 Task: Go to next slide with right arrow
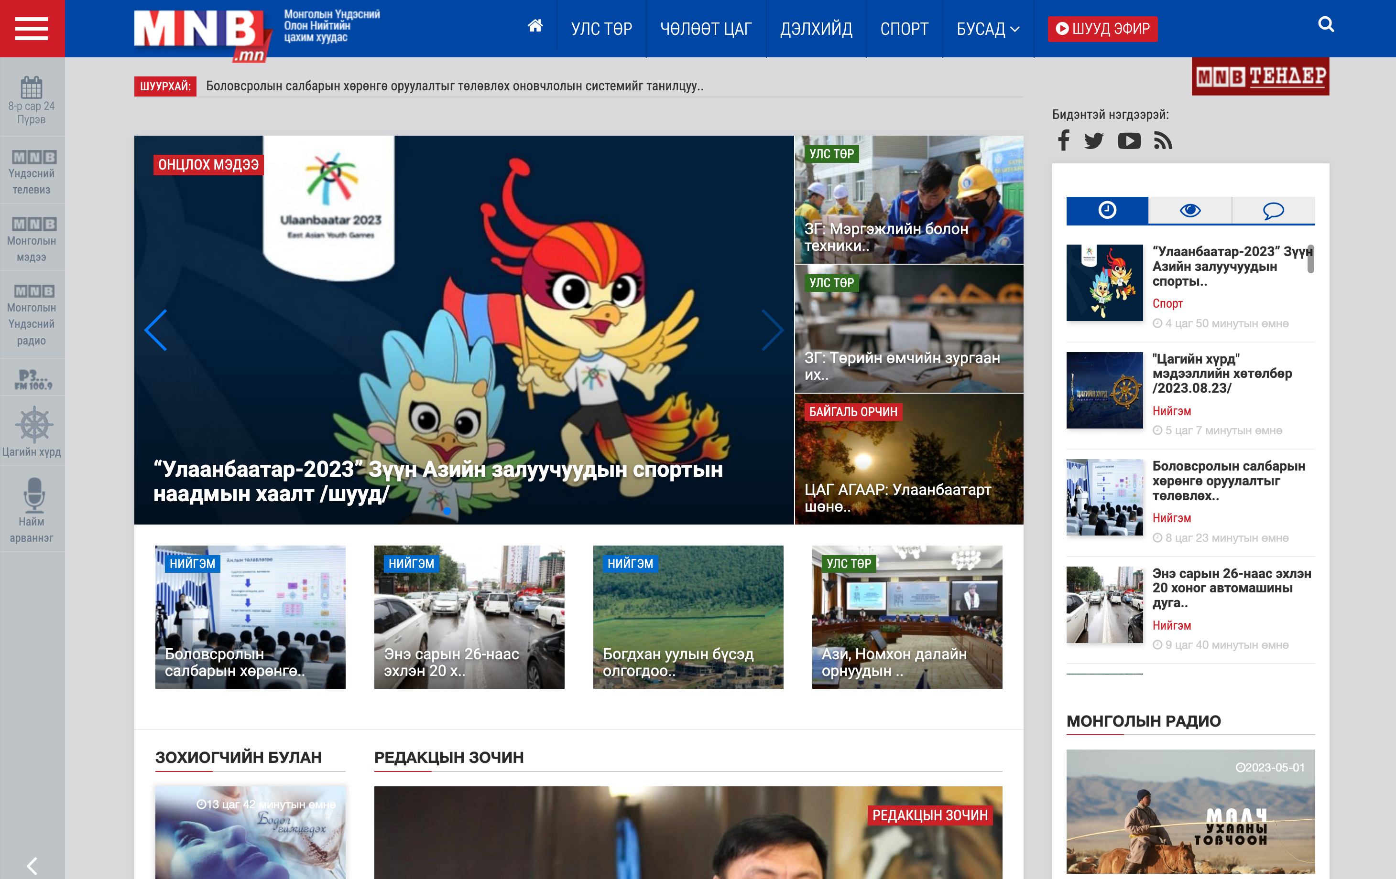pyautogui.click(x=772, y=330)
